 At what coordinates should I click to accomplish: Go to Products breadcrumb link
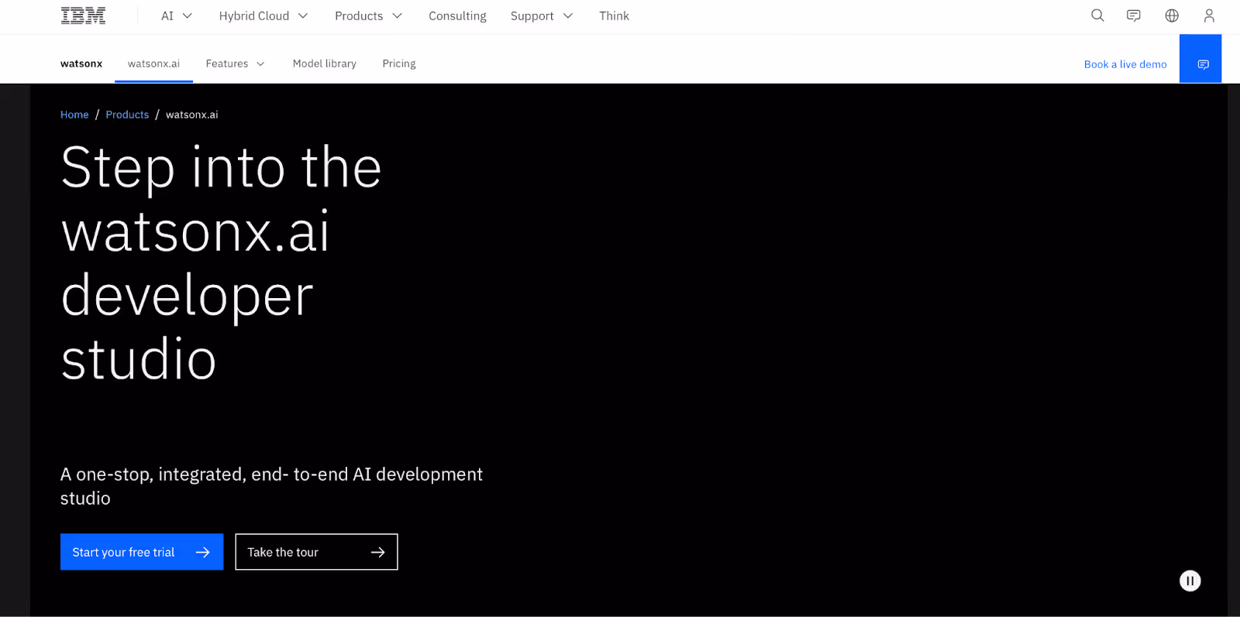(127, 115)
